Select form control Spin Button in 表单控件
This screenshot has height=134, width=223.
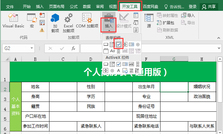click(x=125, y=45)
